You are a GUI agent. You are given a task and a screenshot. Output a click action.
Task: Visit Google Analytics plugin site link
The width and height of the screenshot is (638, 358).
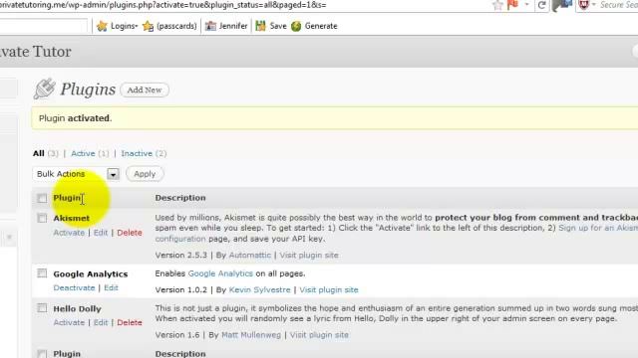coord(329,289)
